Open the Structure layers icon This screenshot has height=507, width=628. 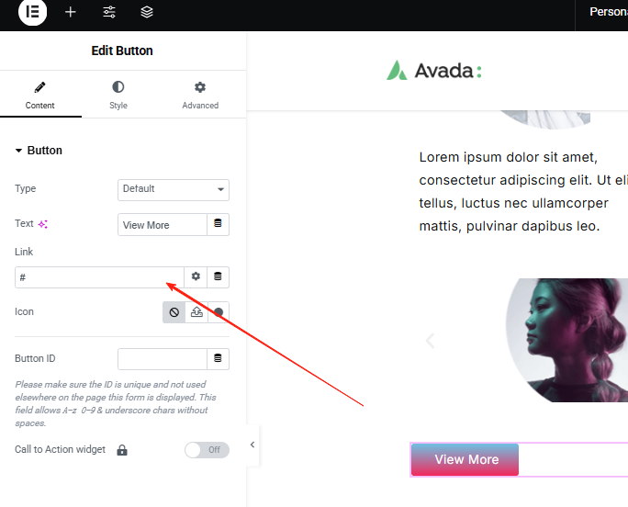point(147,12)
